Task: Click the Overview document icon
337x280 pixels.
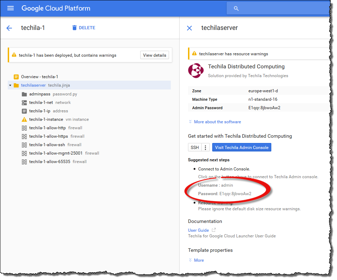Action: click(16, 77)
